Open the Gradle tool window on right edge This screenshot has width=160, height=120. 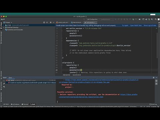(x=159, y=25)
